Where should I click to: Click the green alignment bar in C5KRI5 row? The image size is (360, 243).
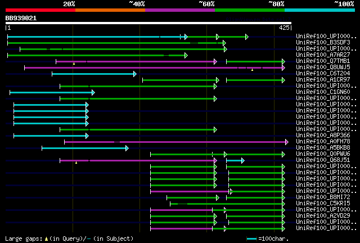[x=227, y=204]
